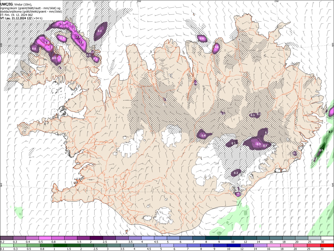Click the 2.2 precipitation value on the map

tap(78, 37)
